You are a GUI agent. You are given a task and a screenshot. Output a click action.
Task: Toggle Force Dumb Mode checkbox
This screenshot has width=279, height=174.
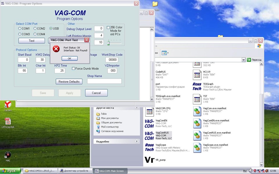pos(73,68)
